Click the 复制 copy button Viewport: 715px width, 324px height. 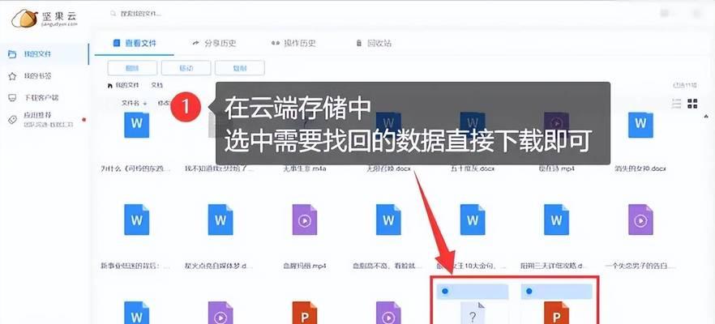[x=240, y=68]
